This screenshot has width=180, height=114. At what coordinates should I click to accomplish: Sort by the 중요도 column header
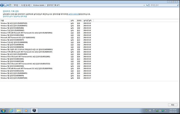tap(79, 21)
